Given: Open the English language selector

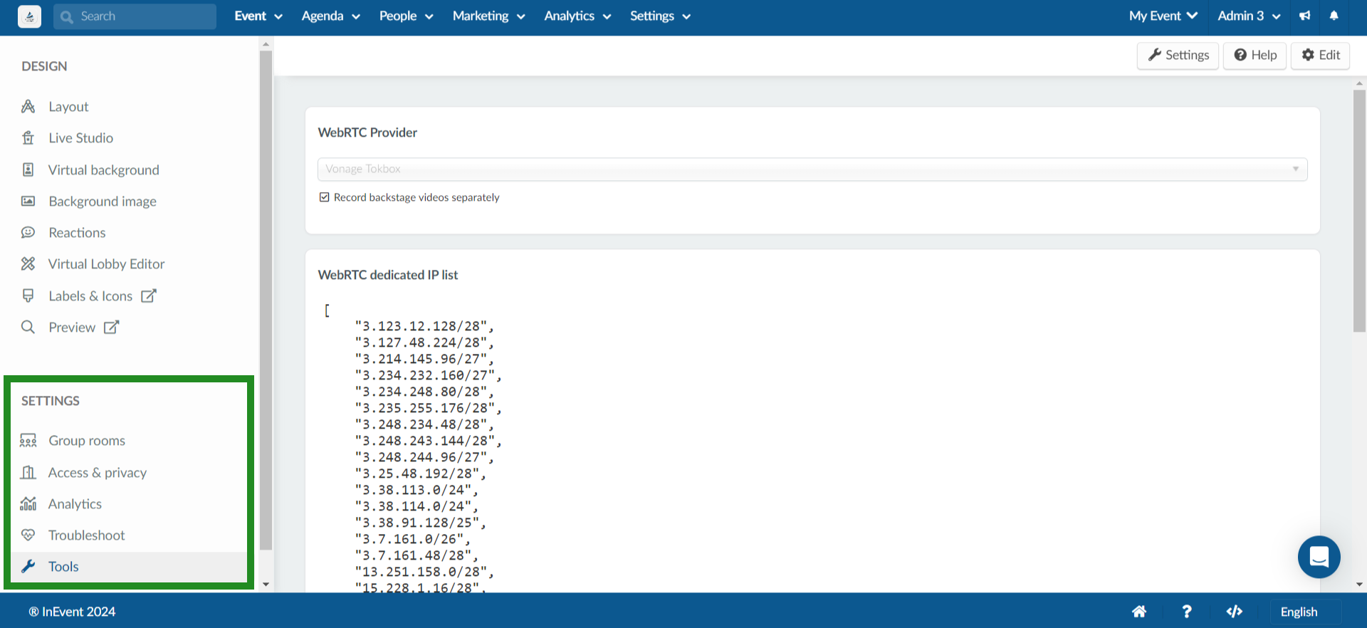Looking at the screenshot, I should coord(1306,612).
